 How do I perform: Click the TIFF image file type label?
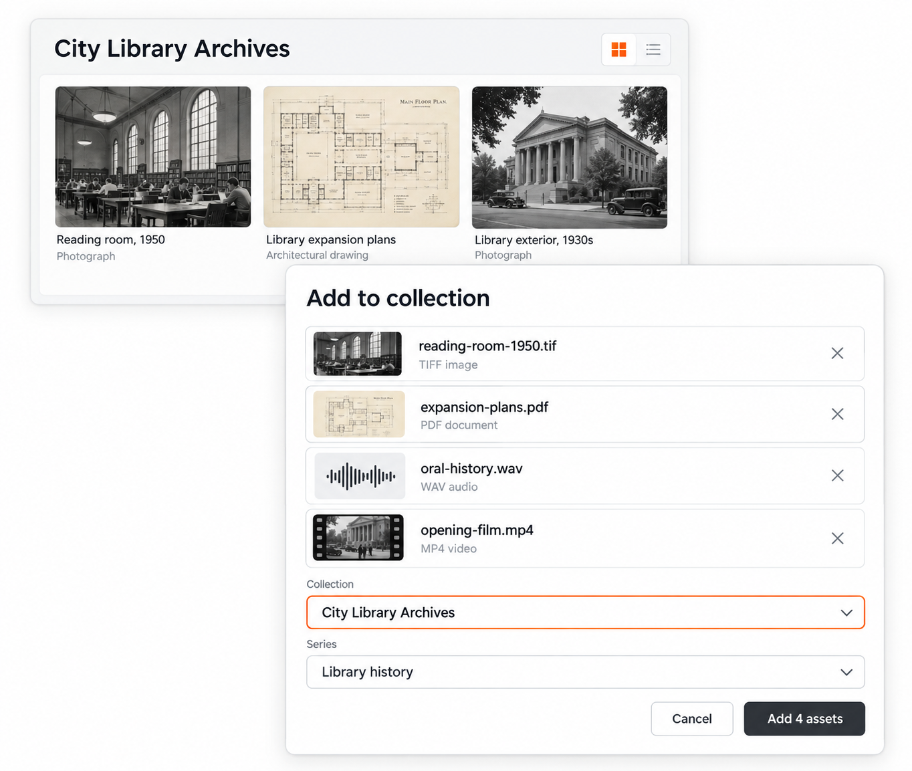coord(448,365)
